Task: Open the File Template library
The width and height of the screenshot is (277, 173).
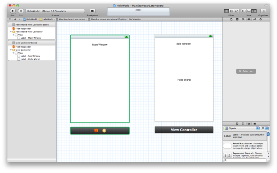Action: point(237,124)
